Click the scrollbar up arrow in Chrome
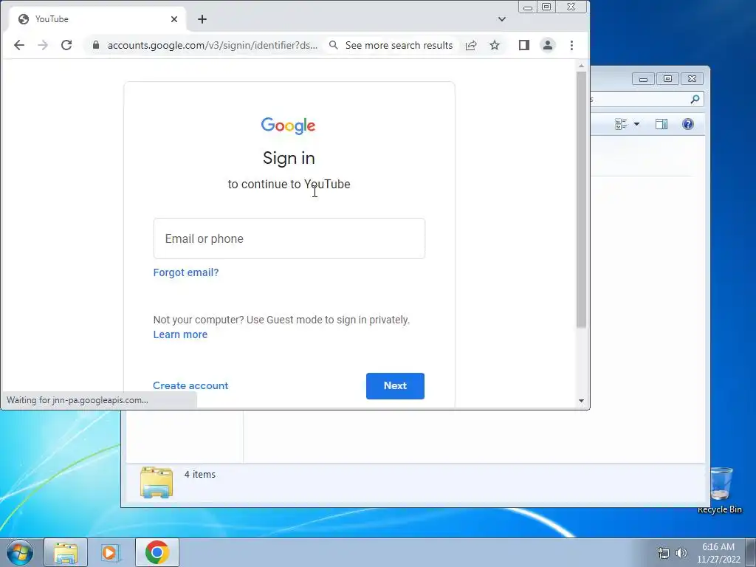Viewport: 756px width, 567px height. coord(582,66)
